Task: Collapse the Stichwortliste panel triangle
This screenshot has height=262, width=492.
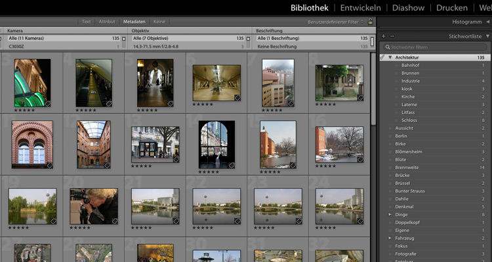Action: pos(487,37)
